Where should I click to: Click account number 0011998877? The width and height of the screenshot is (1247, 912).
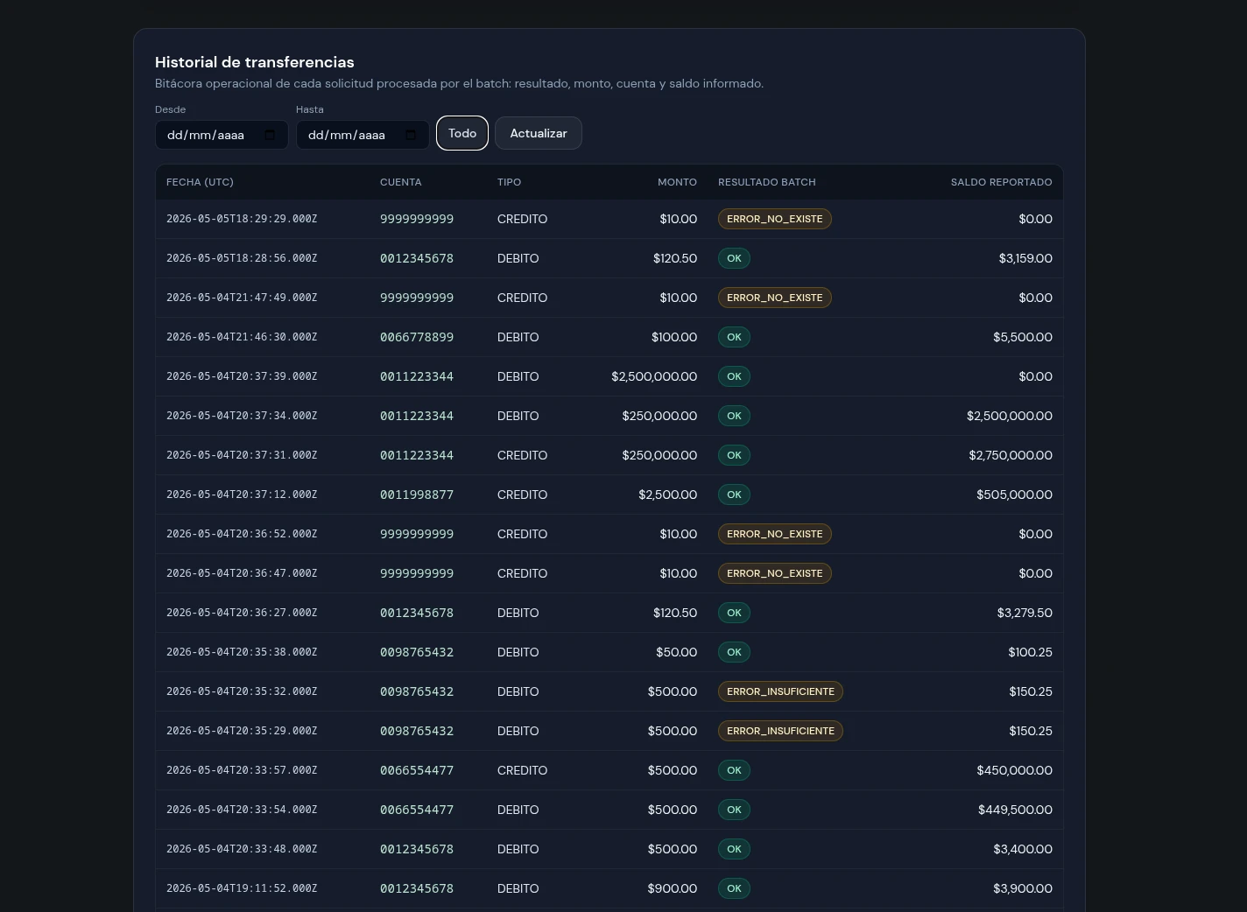[x=417, y=495]
